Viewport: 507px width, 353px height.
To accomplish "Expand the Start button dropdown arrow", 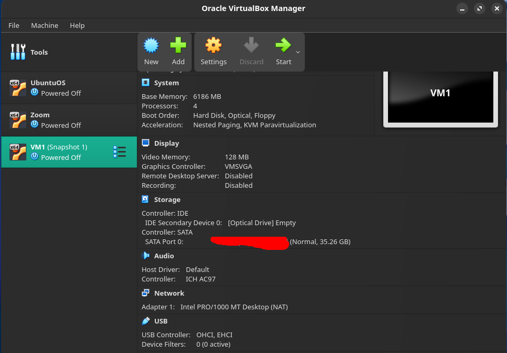I will coord(298,52).
